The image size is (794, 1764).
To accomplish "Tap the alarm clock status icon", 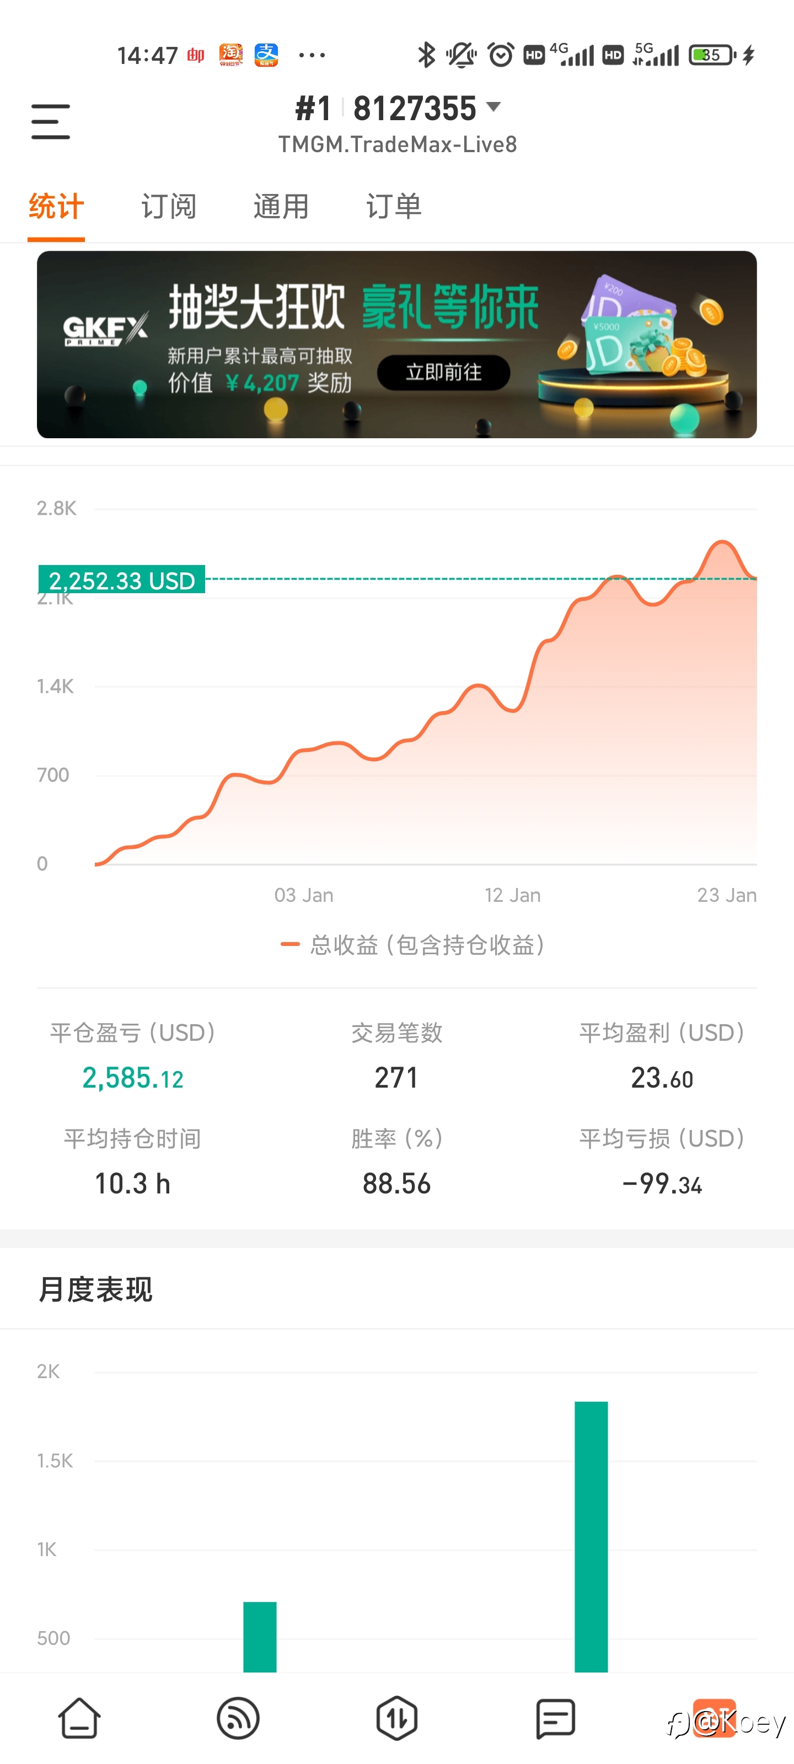I will pos(500,55).
